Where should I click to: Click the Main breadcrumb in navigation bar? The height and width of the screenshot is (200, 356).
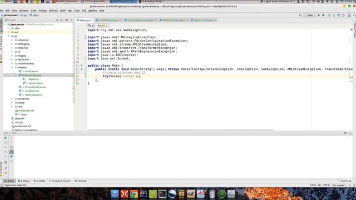(34, 15)
